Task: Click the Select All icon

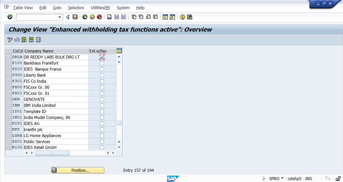Action: pos(24,40)
